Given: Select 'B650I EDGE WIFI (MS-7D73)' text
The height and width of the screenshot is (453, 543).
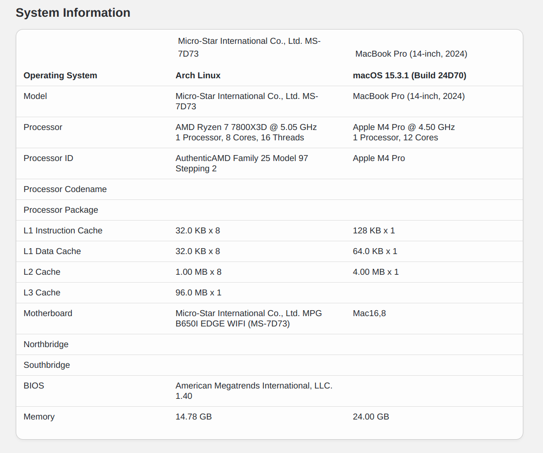Looking at the screenshot, I should click(x=233, y=324).
